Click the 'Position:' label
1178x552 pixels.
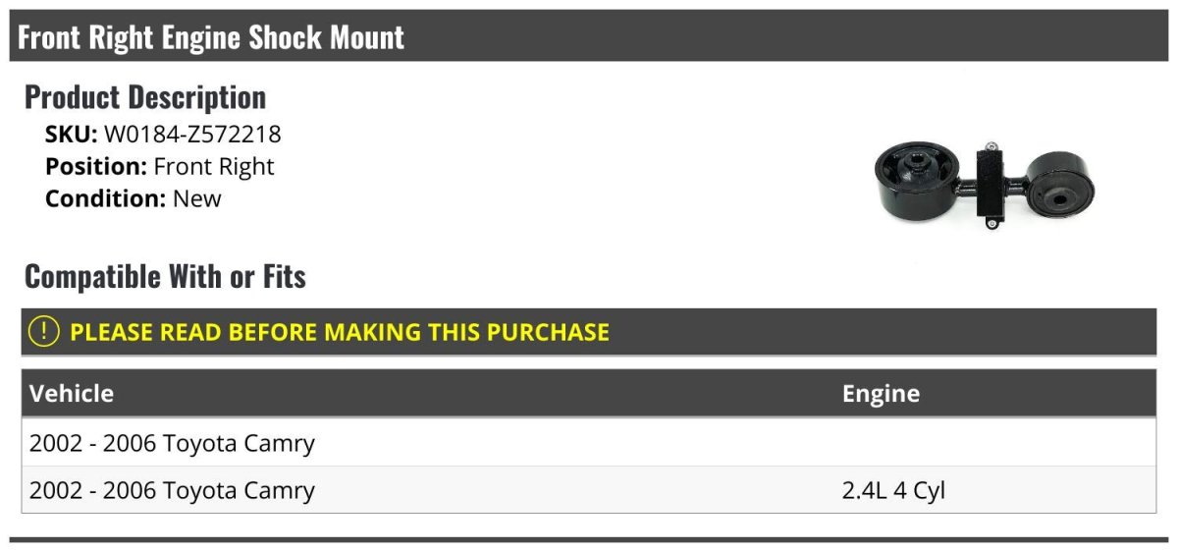pyautogui.click(x=96, y=167)
